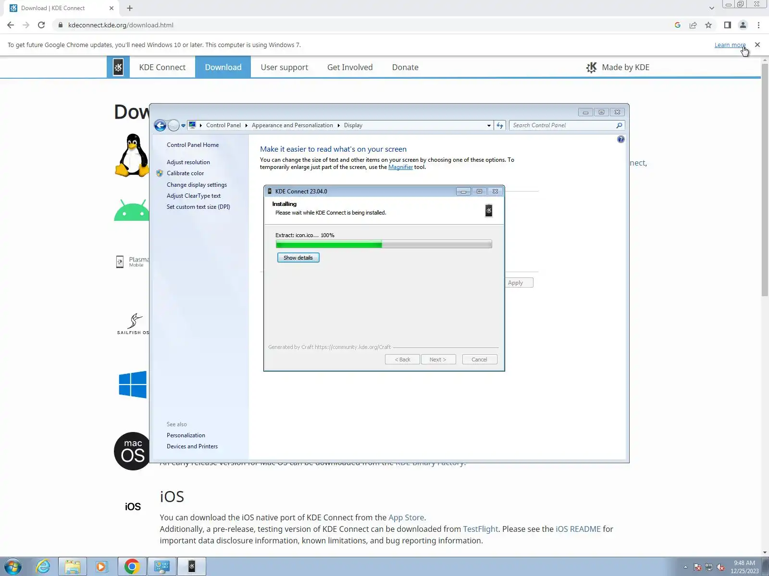769x576 pixels.
Task: Click the KDE logo in the site navbar
Action: [118, 67]
